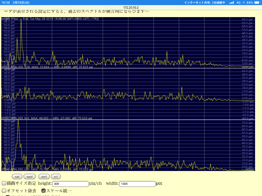Image resolution: width=262 pixels, height=196 pixels.
Task: Tap the 84% battery percentage
Action: click(x=250, y=3)
